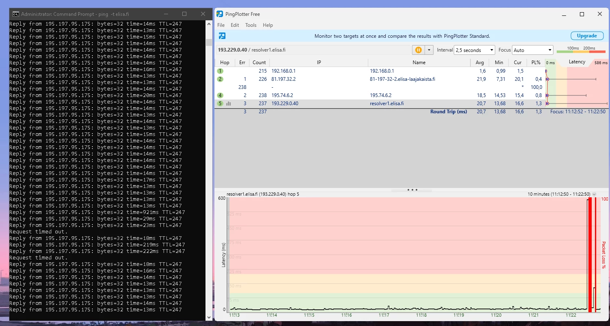
Task: Open the Tools menu
Action: [x=251, y=25]
